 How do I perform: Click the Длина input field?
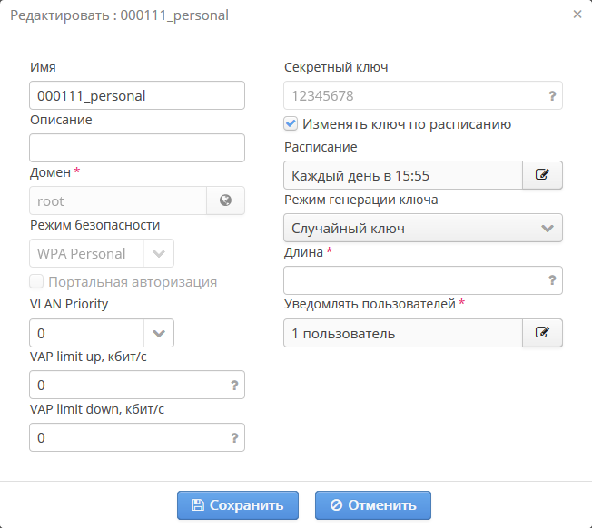coord(413,280)
